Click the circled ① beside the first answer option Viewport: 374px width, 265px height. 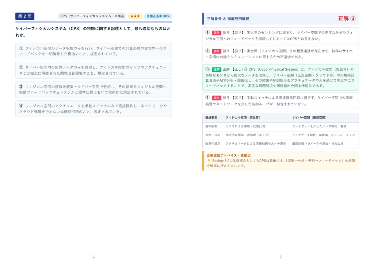(x=21, y=48)
